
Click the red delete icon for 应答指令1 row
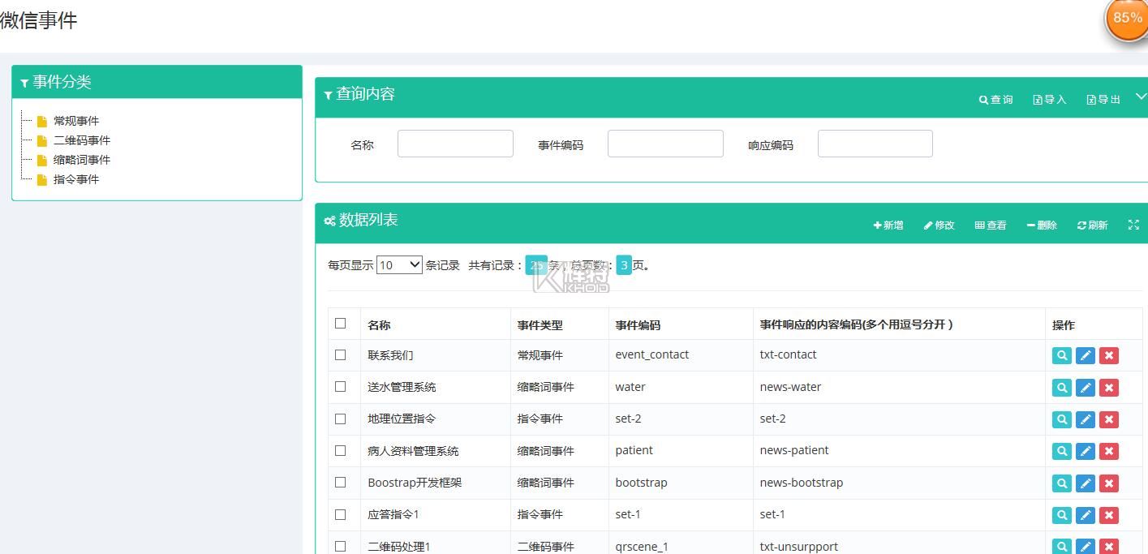click(x=1108, y=515)
